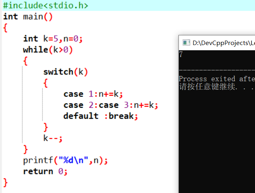Screen dimensions: 255x193
Task: Click the 'return 0;' line
Action: point(45,171)
